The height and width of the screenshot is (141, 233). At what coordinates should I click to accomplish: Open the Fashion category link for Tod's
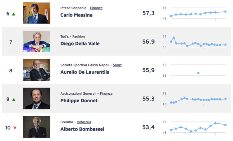79,36
